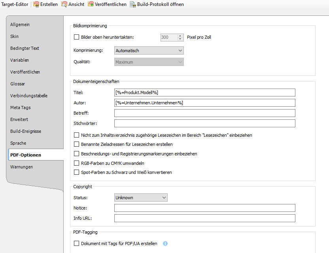Tick Spot-Farben zu Schwarz und Weiß konvertieren
The image size is (329, 253).
point(77,172)
